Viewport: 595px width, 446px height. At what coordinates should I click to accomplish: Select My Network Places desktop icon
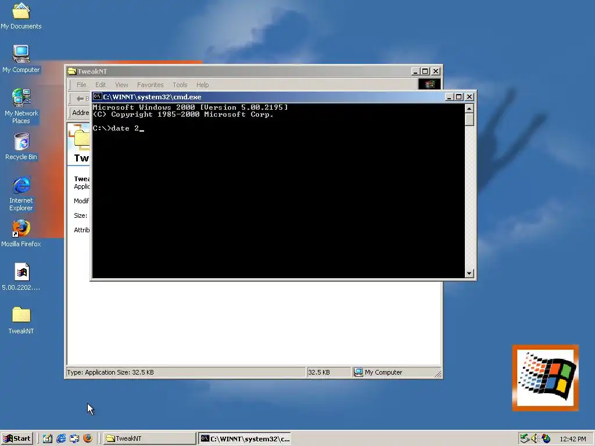(21, 106)
